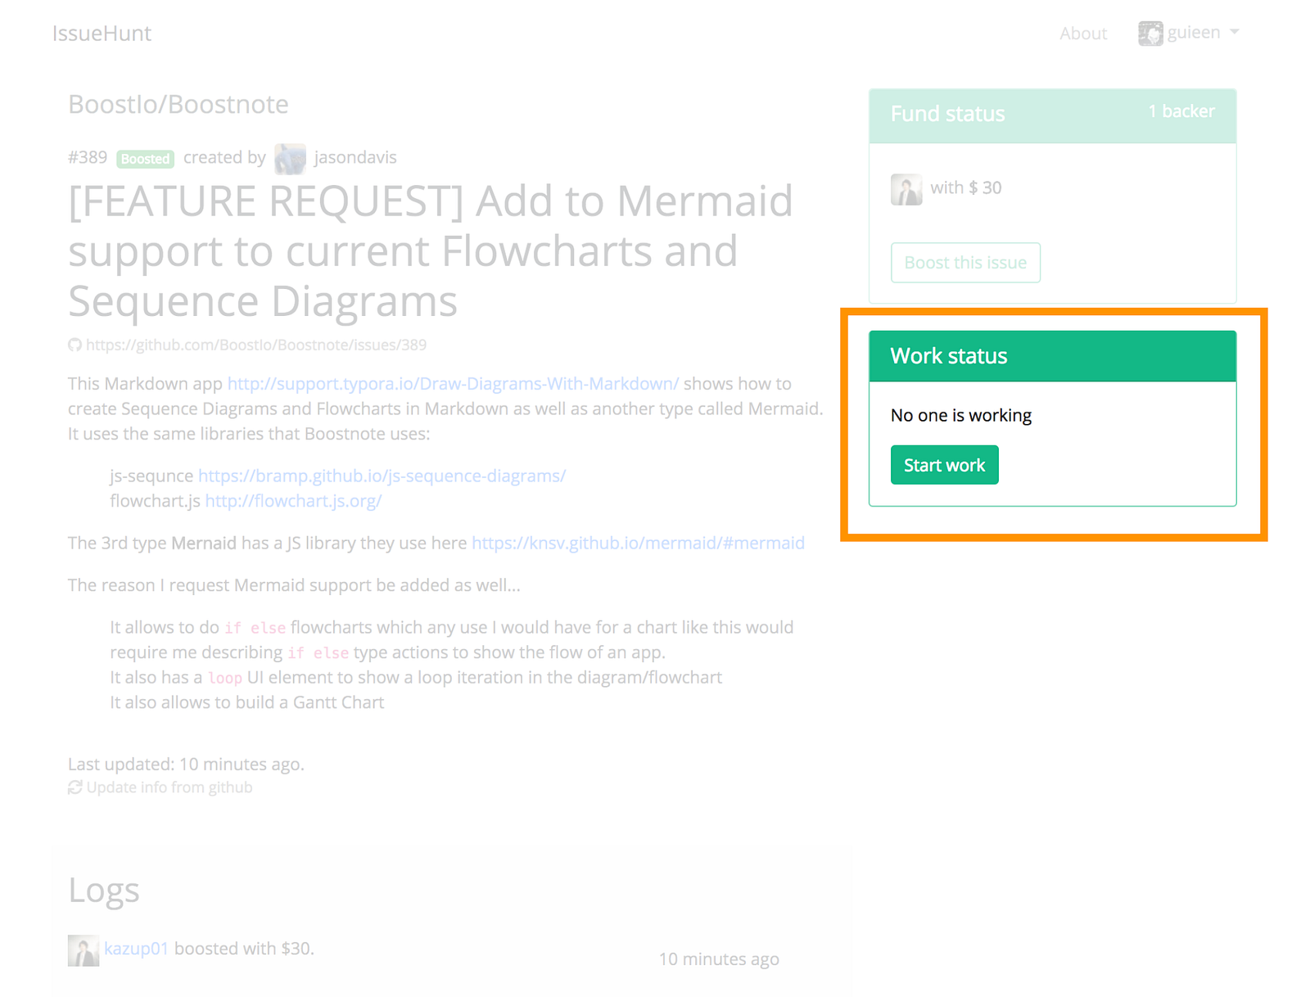Click the guieen user avatar icon
This screenshot has height=997, width=1310.
click(1150, 34)
